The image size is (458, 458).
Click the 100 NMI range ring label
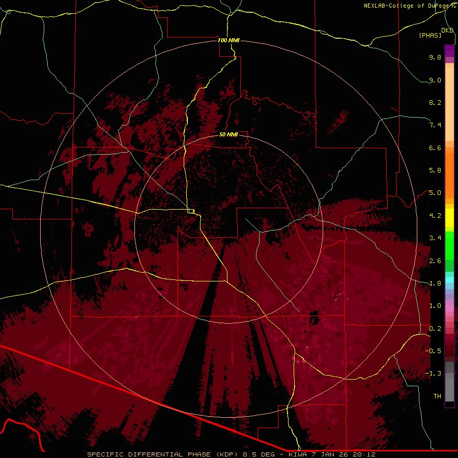228,40
